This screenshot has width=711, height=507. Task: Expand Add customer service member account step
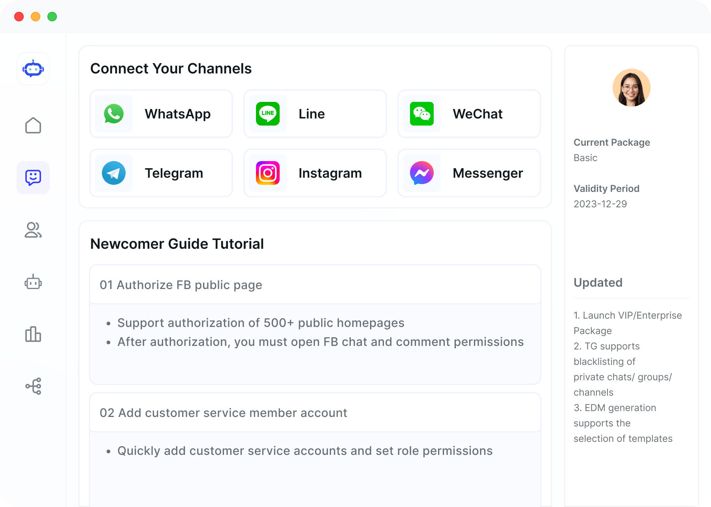[315, 413]
